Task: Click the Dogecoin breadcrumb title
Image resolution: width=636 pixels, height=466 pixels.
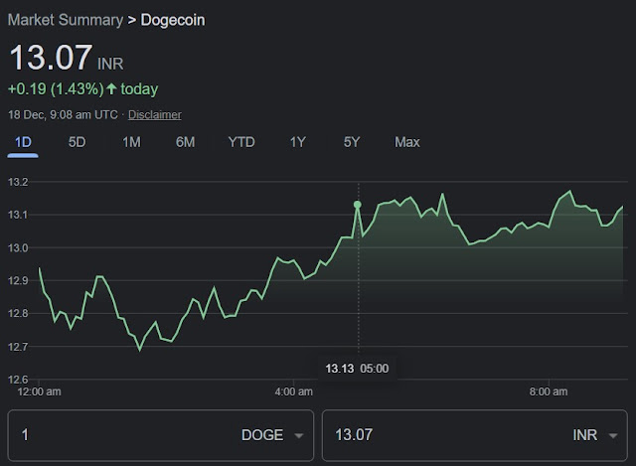Action: coord(173,20)
